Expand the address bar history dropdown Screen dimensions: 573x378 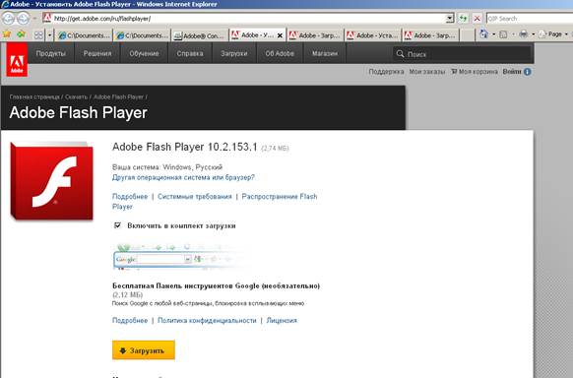[x=450, y=19]
